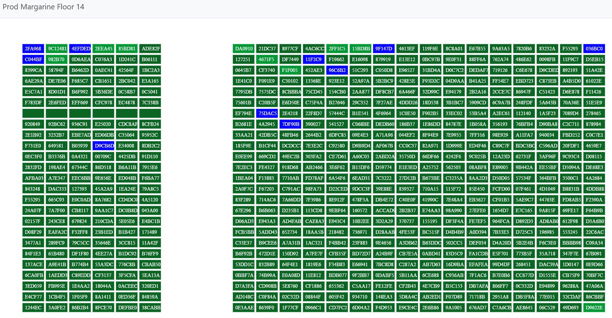Screen dimensions: 612x318
Task: Click the 1244EC cell
Action: pyautogui.click(x=33, y=308)
